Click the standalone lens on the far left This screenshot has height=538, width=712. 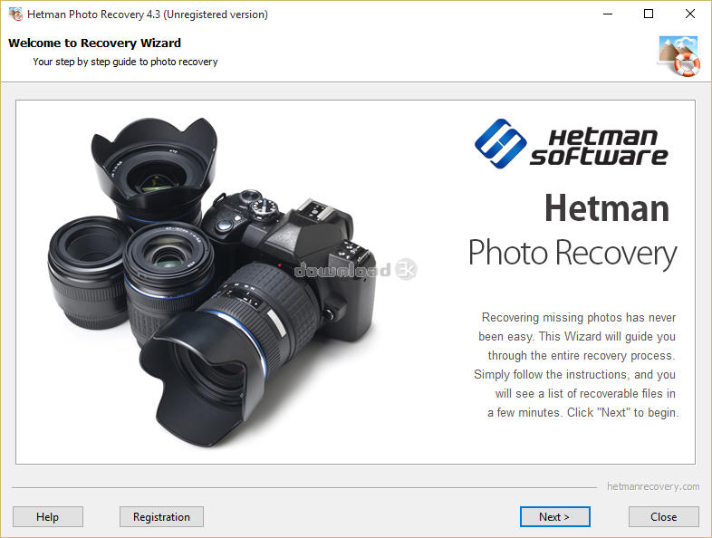click(x=84, y=270)
